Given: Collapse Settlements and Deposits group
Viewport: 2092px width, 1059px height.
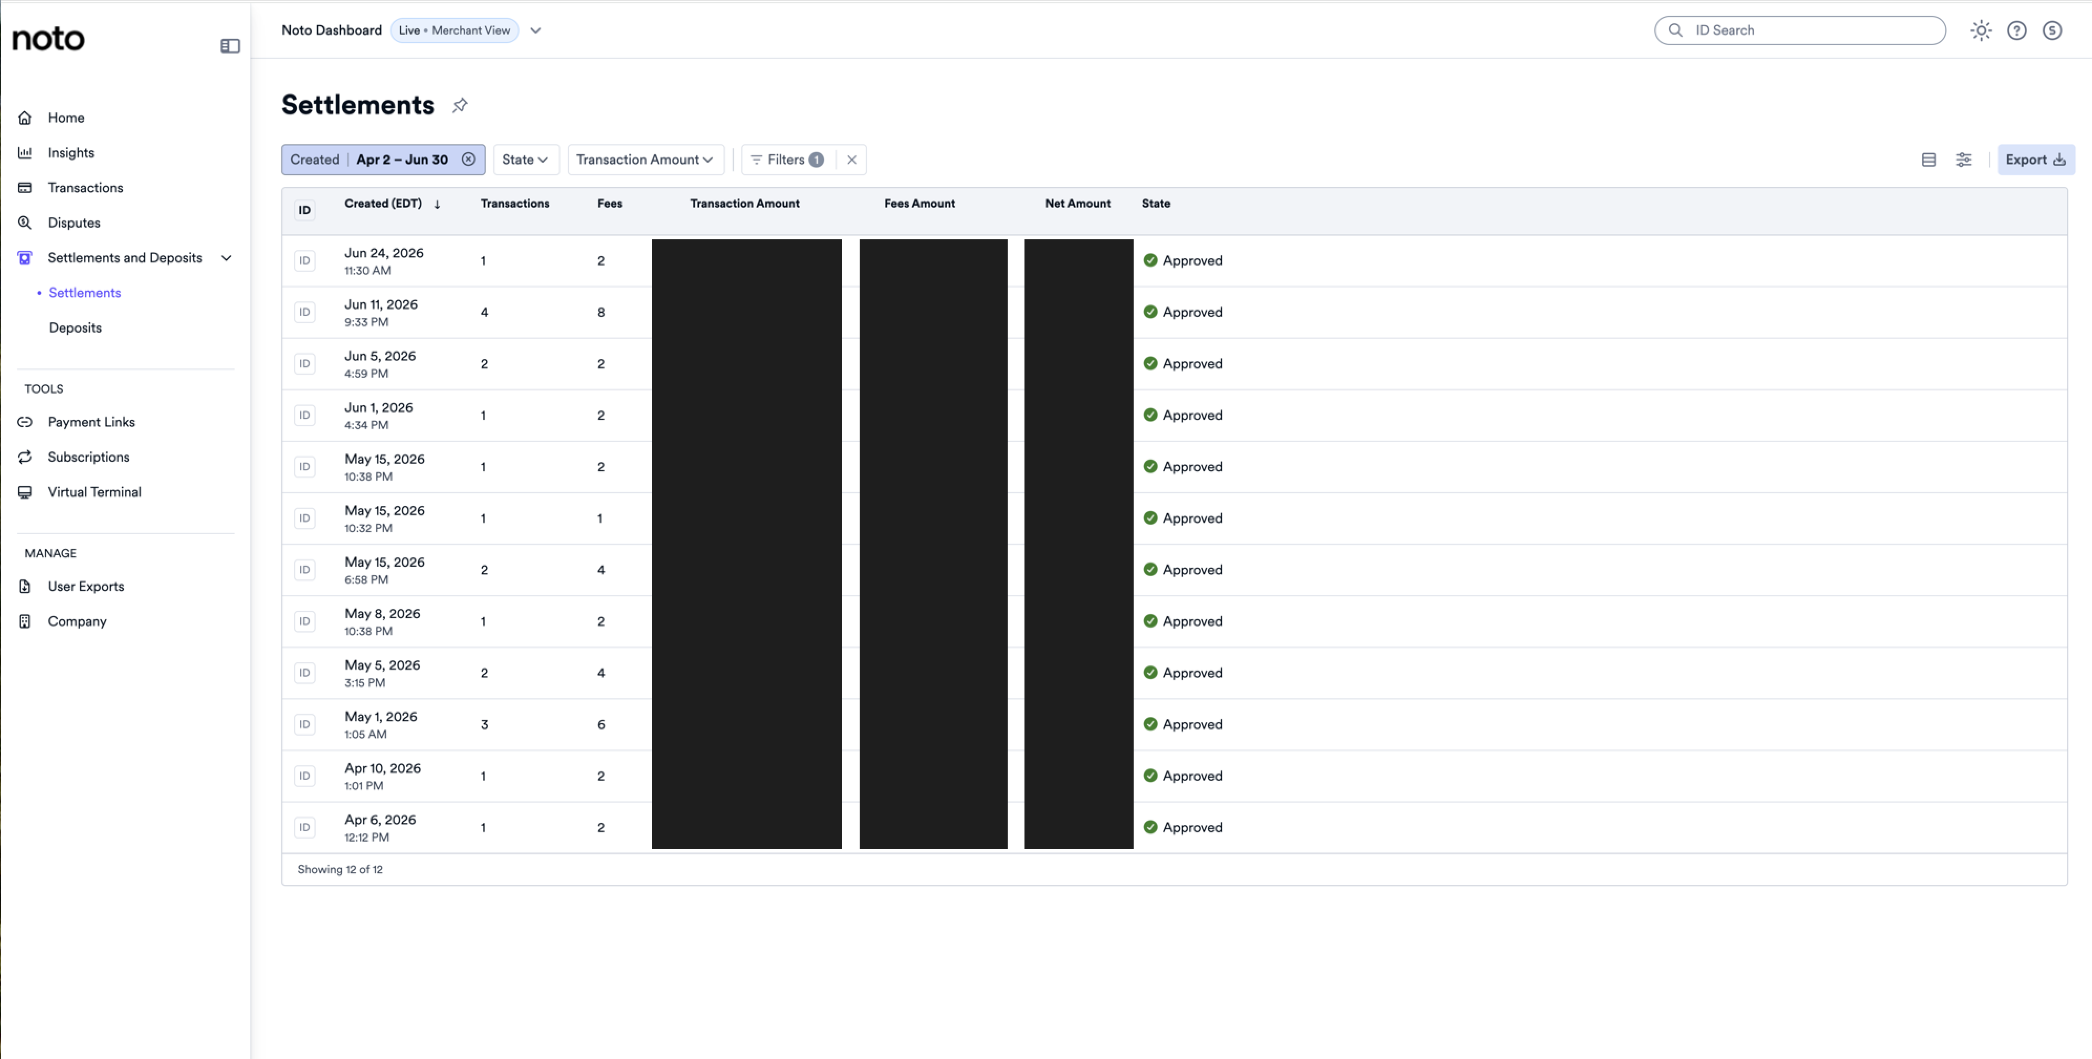Looking at the screenshot, I should 227,258.
